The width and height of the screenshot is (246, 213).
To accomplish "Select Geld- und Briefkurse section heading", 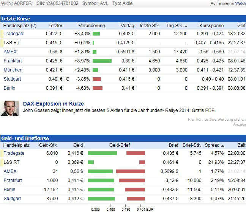I will coord(25,138).
